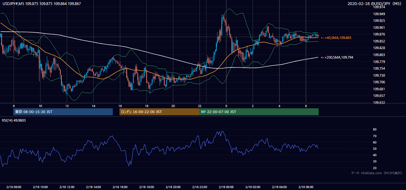Click price axis value 109.974
Image resolution: width=406 pixels, height=190 pixels.
pyautogui.click(x=379, y=7)
